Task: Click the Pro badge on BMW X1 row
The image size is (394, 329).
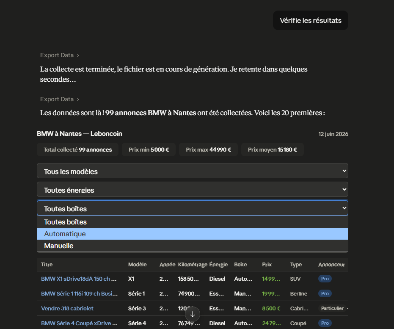Action: [x=325, y=279]
